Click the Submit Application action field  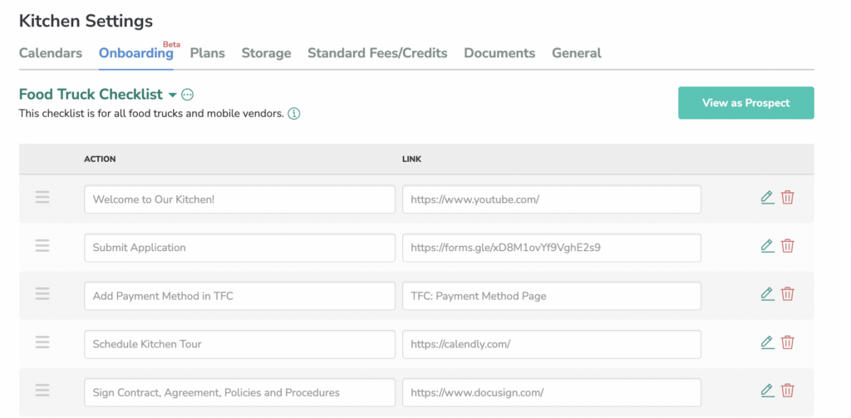click(x=239, y=248)
